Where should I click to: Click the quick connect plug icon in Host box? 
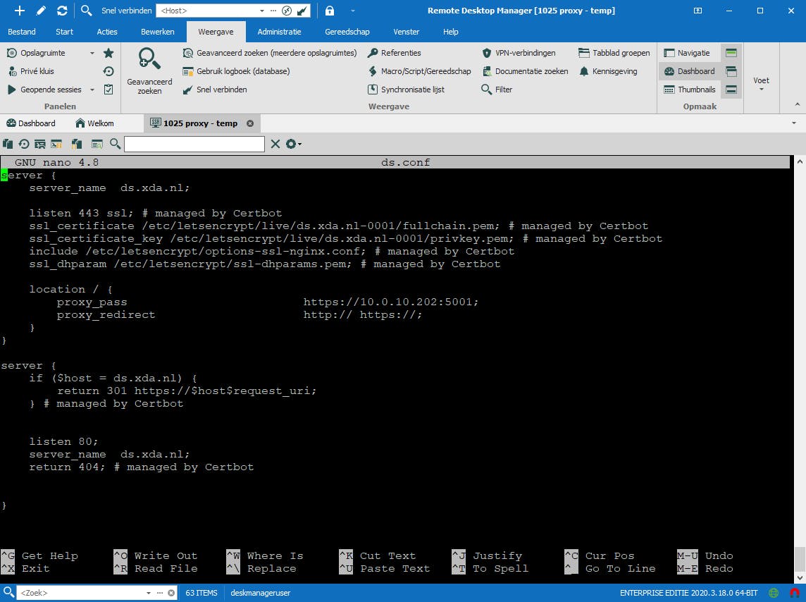303,11
